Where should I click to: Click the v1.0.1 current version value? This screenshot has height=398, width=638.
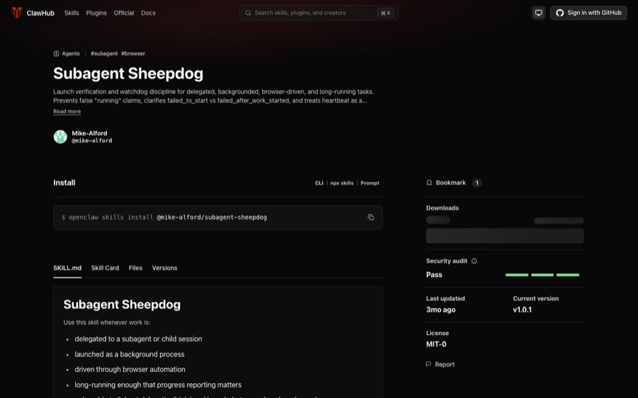point(522,309)
